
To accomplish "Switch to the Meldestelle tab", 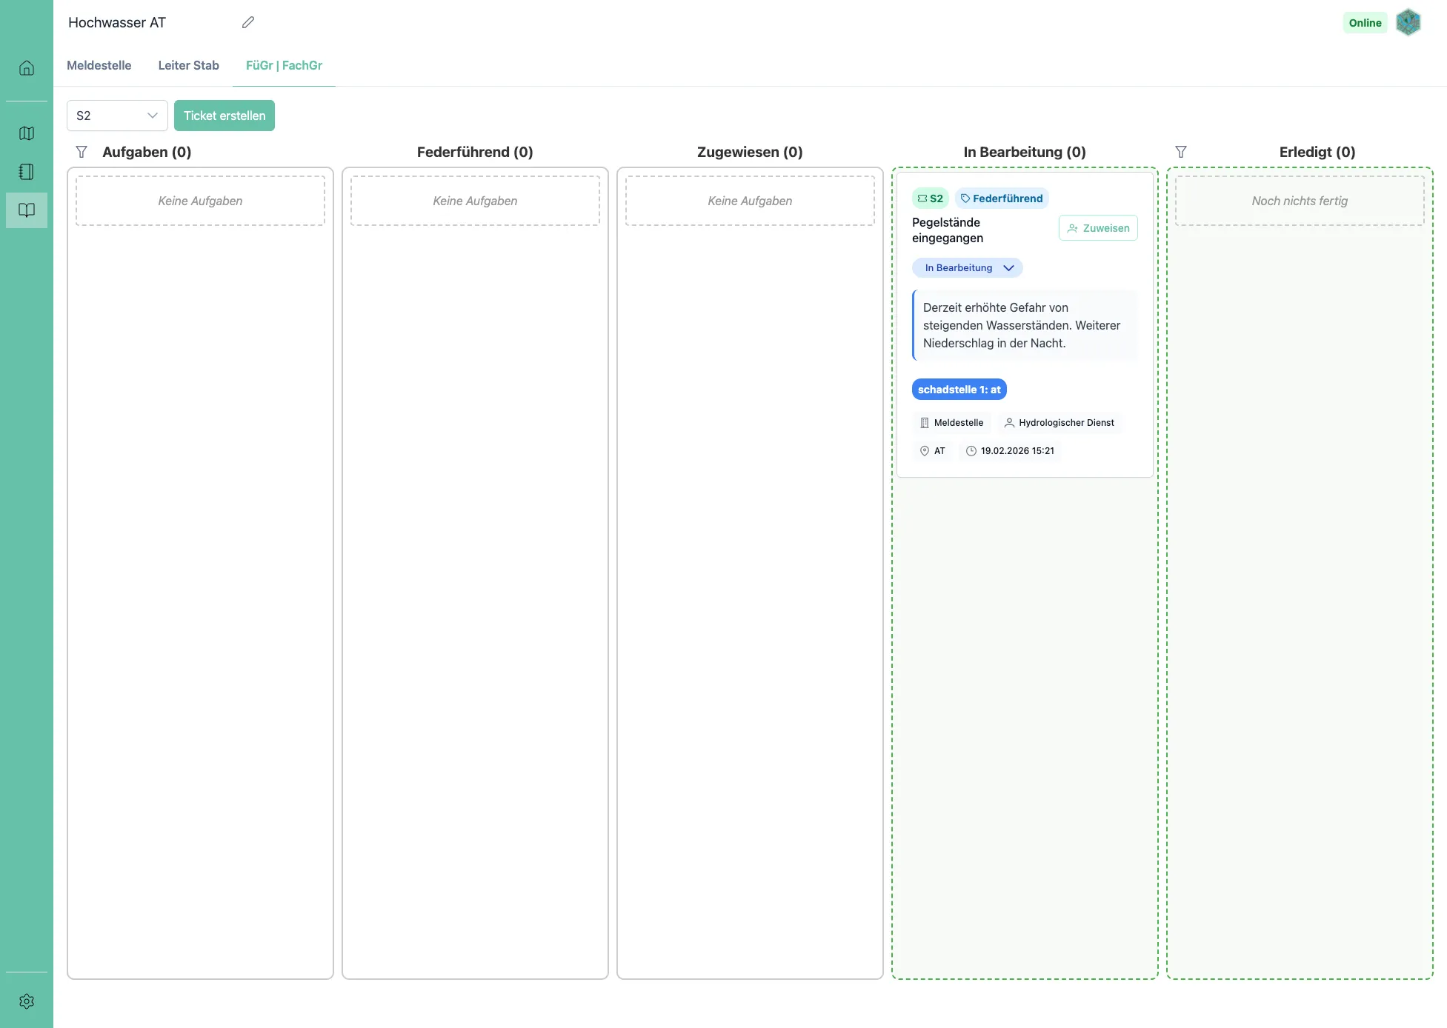I will (x=99, y=65).
